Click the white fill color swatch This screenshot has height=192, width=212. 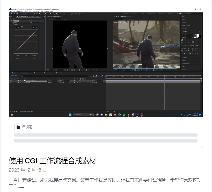(x=198, y=35)
